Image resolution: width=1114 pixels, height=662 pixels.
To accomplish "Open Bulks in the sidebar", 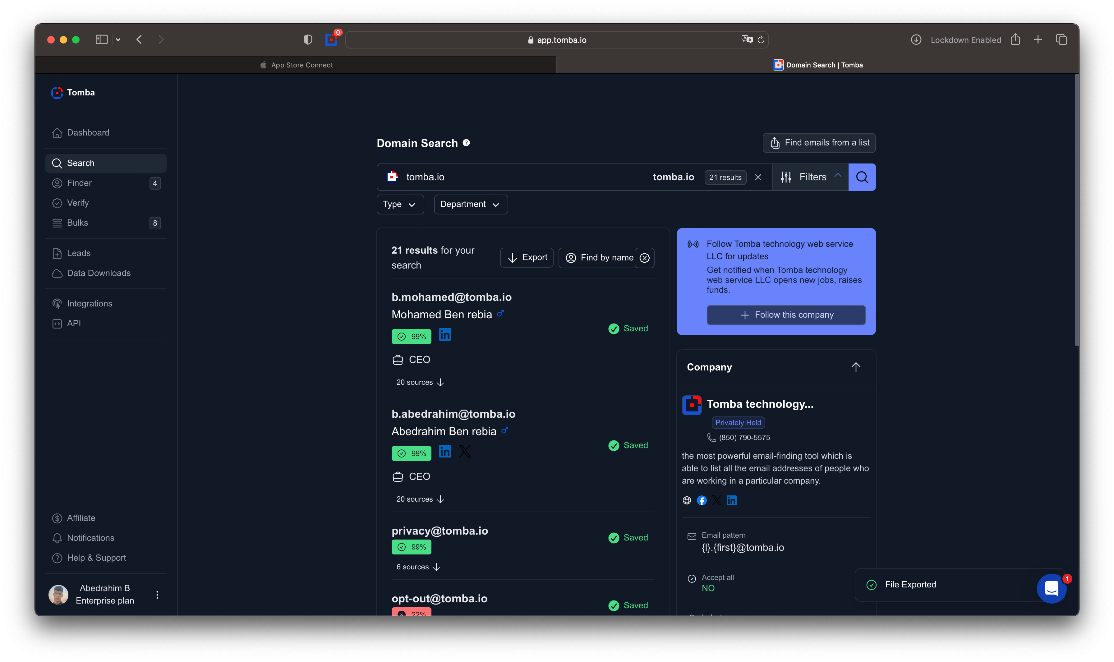I will pyautogui.click(x=106, y=223).
